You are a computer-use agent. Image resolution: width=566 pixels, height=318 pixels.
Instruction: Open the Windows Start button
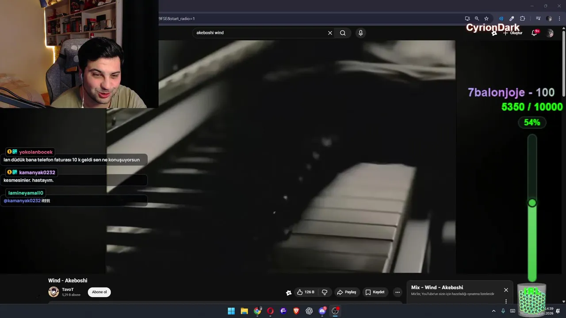(x=231, y=311)
